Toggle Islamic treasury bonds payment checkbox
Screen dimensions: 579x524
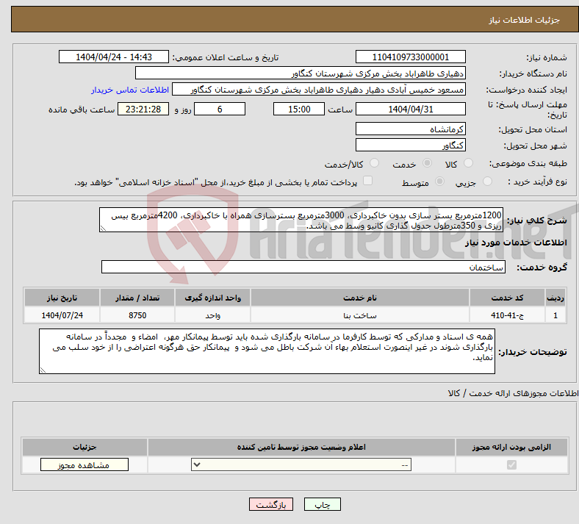click(x=368, y=181)
